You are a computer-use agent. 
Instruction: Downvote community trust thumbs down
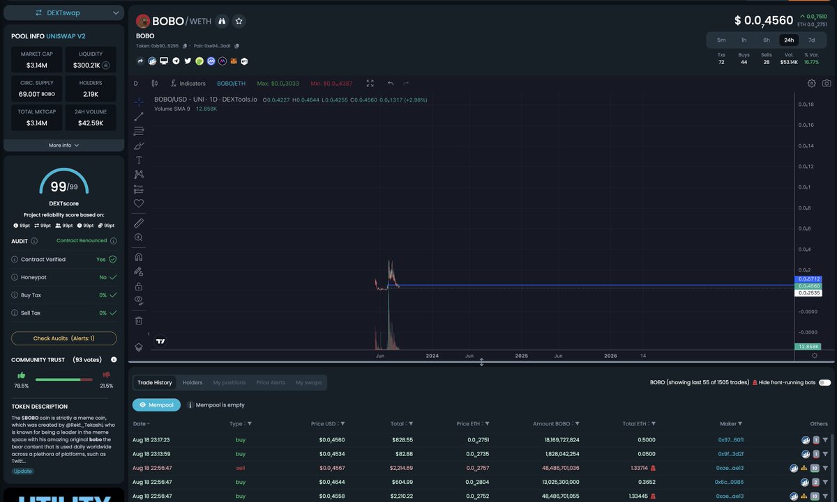click(107, 375)
